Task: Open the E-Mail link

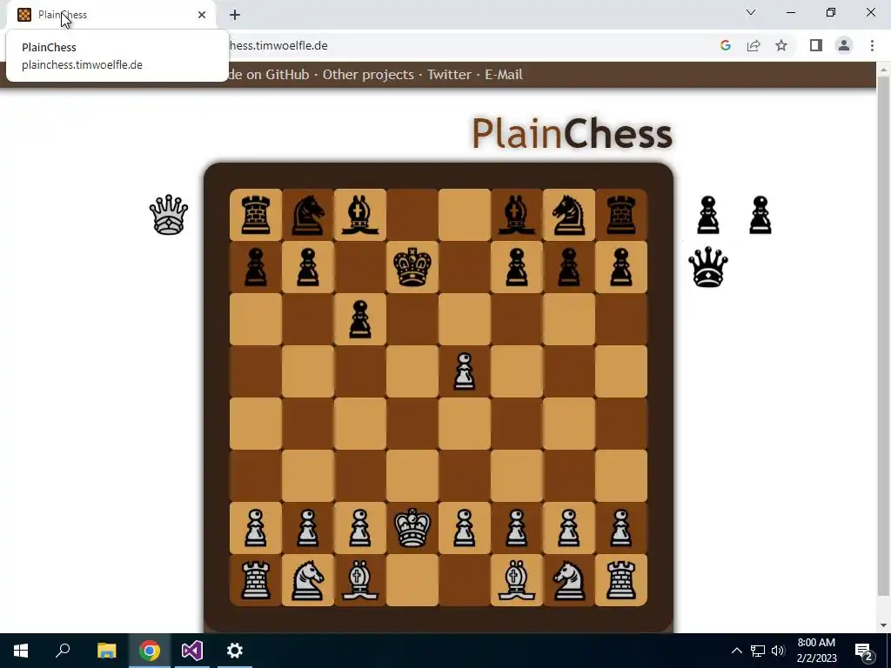Action: [504, 75]
